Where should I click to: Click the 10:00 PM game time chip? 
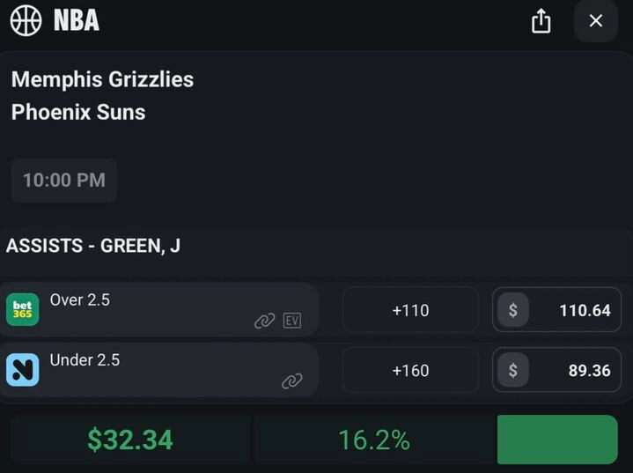[64, 181]
